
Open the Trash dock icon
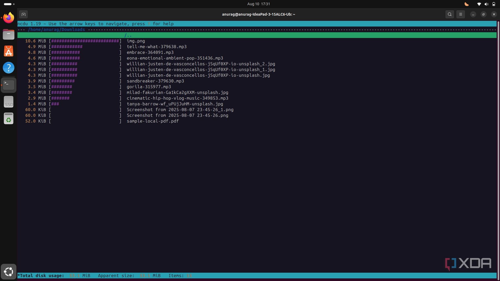point(9,118)
